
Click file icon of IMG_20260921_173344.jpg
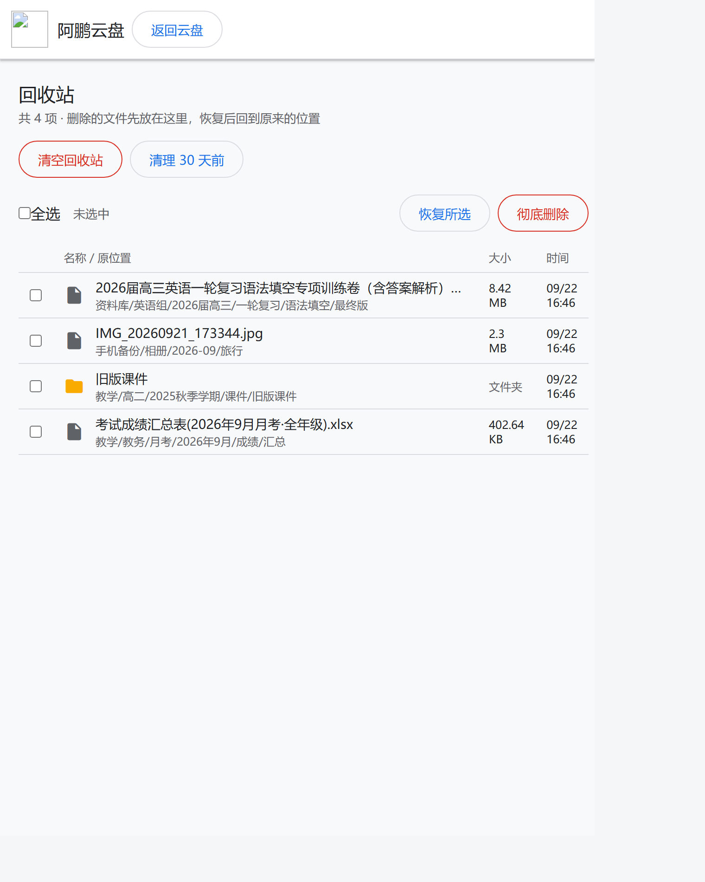pyautogui.click(x=74, y=341)
